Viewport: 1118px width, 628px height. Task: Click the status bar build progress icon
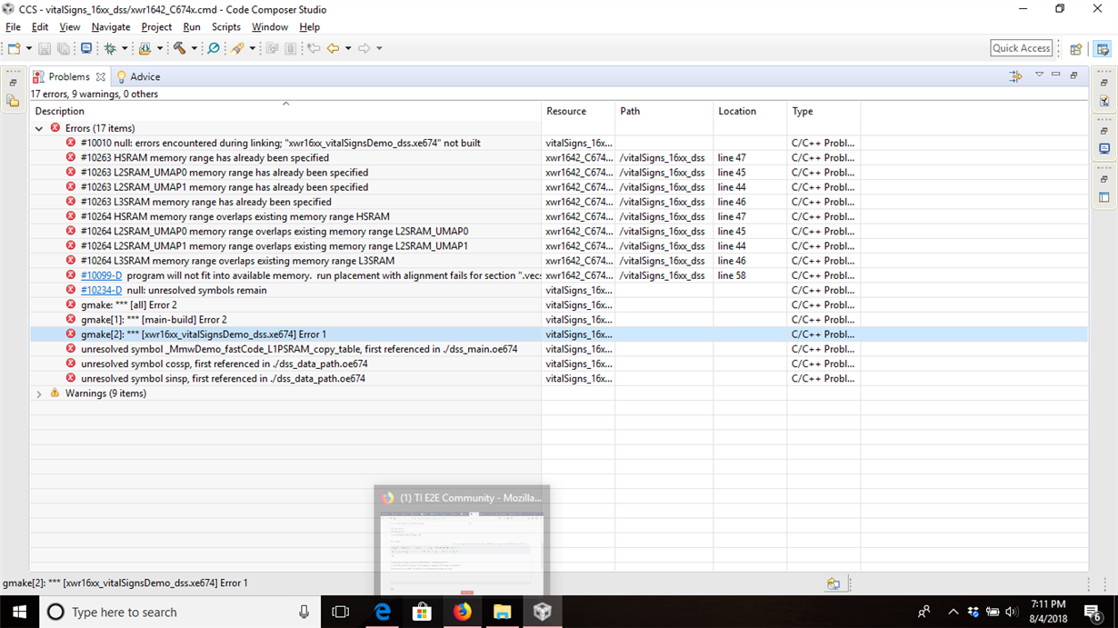[834, 584]
